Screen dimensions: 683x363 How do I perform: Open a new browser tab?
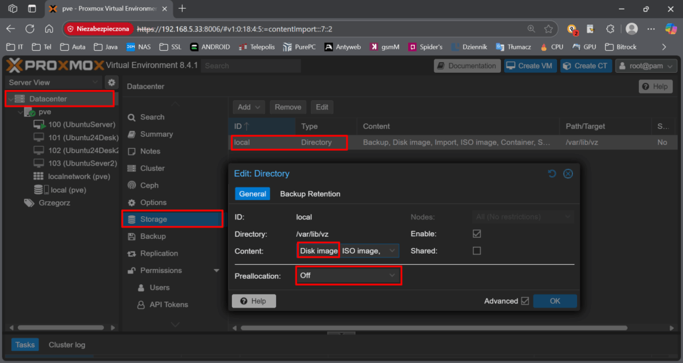(182, 9)
